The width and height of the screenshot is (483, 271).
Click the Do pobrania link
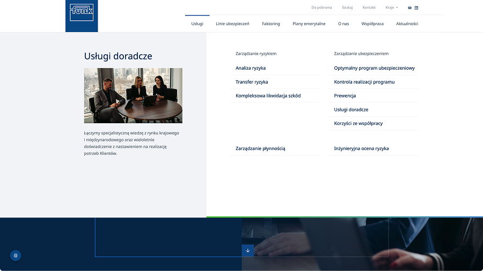pos(321,7)
